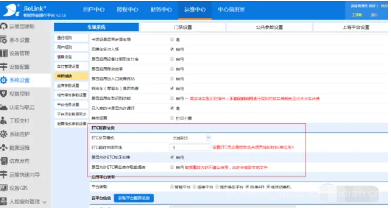The width and height of the screenshot is (391, 208).
Task: Disable the 无牌车多次入场 checkbox
Action: (x=172, y=49)
